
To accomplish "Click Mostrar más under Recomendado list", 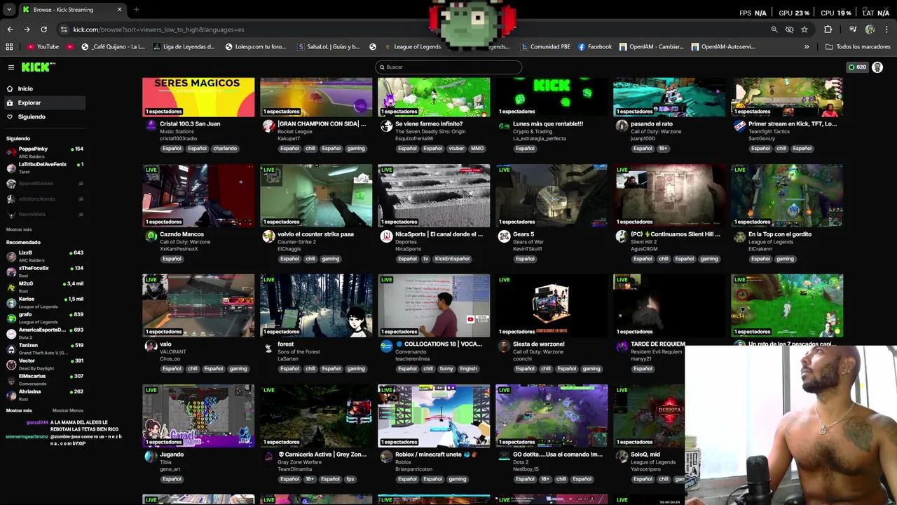I will tap(19, 410).
